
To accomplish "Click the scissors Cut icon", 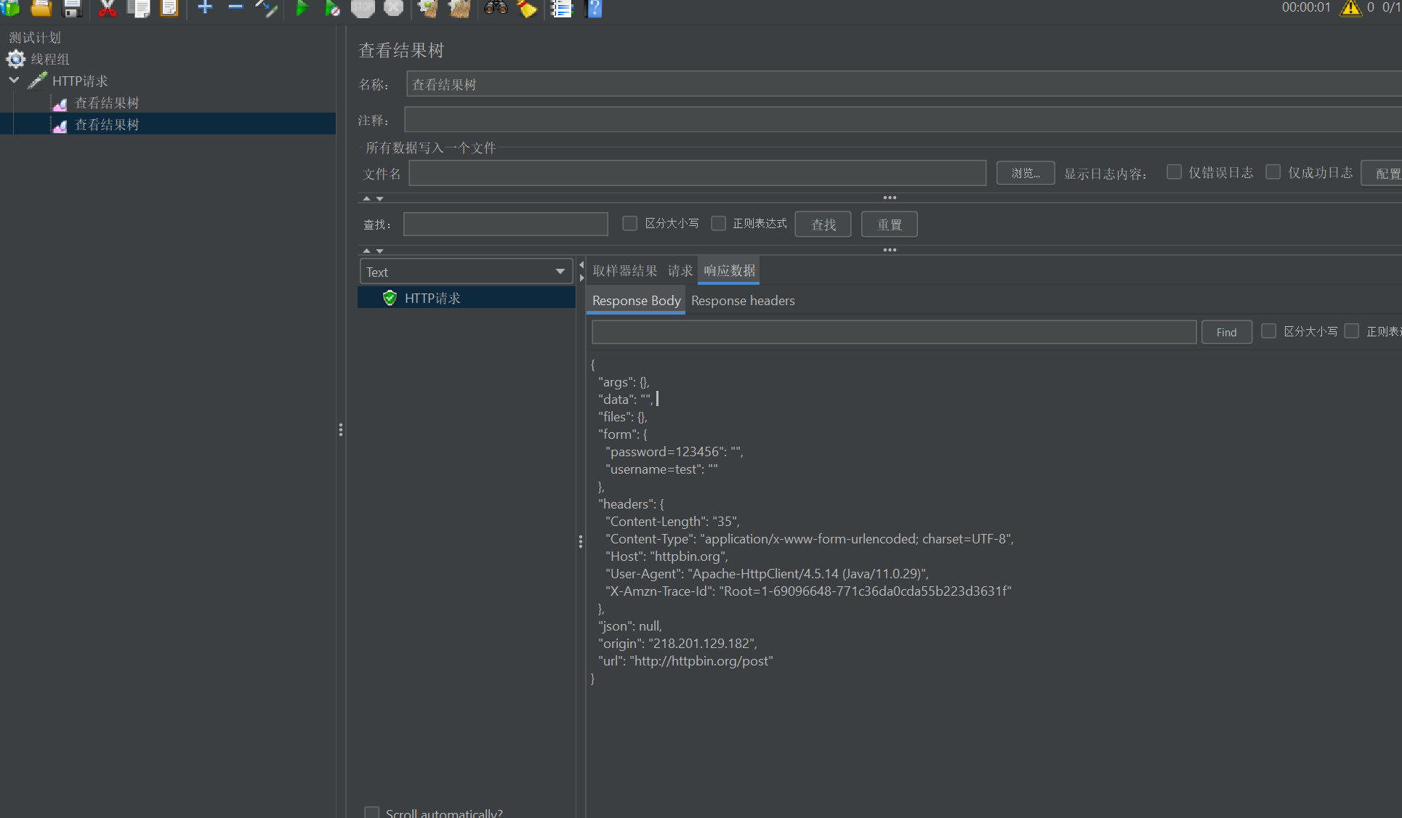I will [108, 8].
